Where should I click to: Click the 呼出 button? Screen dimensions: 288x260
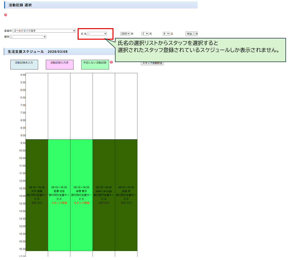189,34
